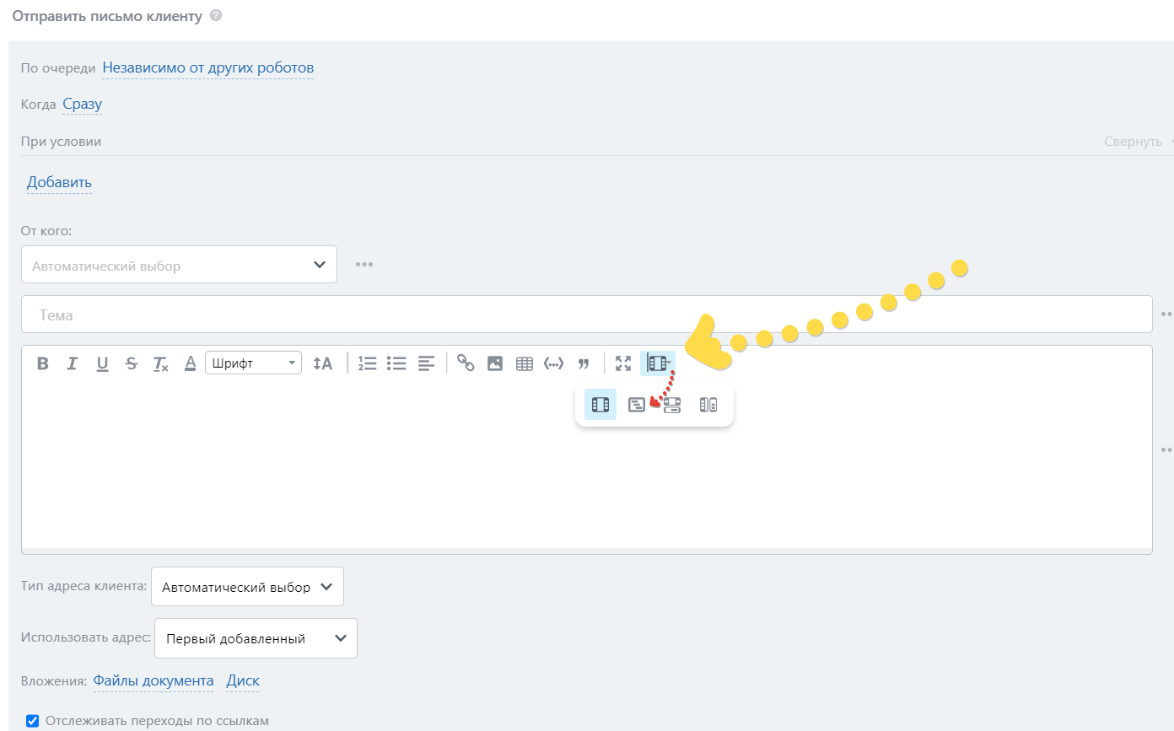Open the От кого sender dropdown
Image resolution: width=1174 pixels, height=731 pixels.
[179, 265]
